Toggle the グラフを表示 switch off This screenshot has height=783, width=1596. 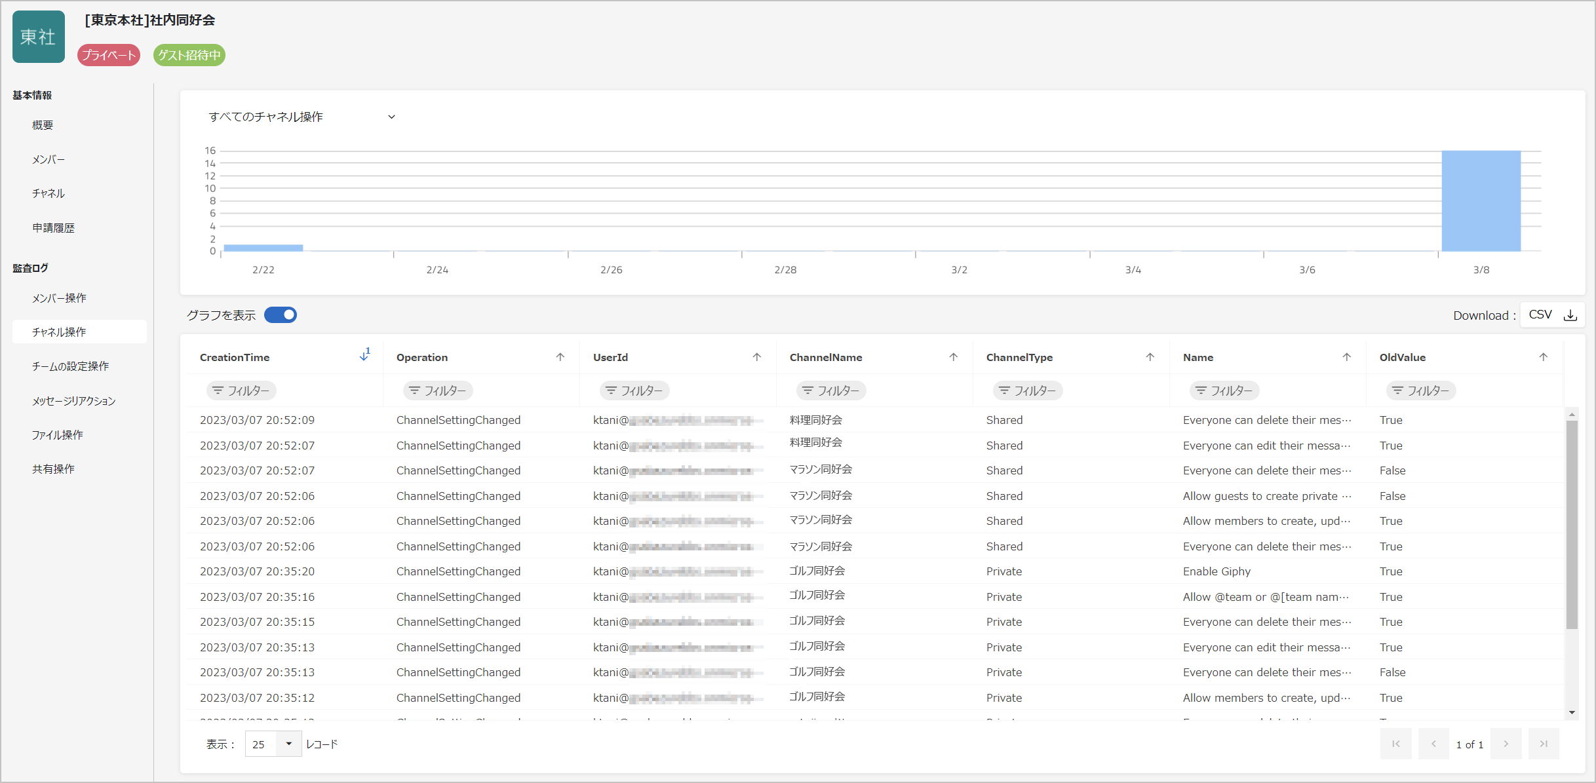click(281, 315)
